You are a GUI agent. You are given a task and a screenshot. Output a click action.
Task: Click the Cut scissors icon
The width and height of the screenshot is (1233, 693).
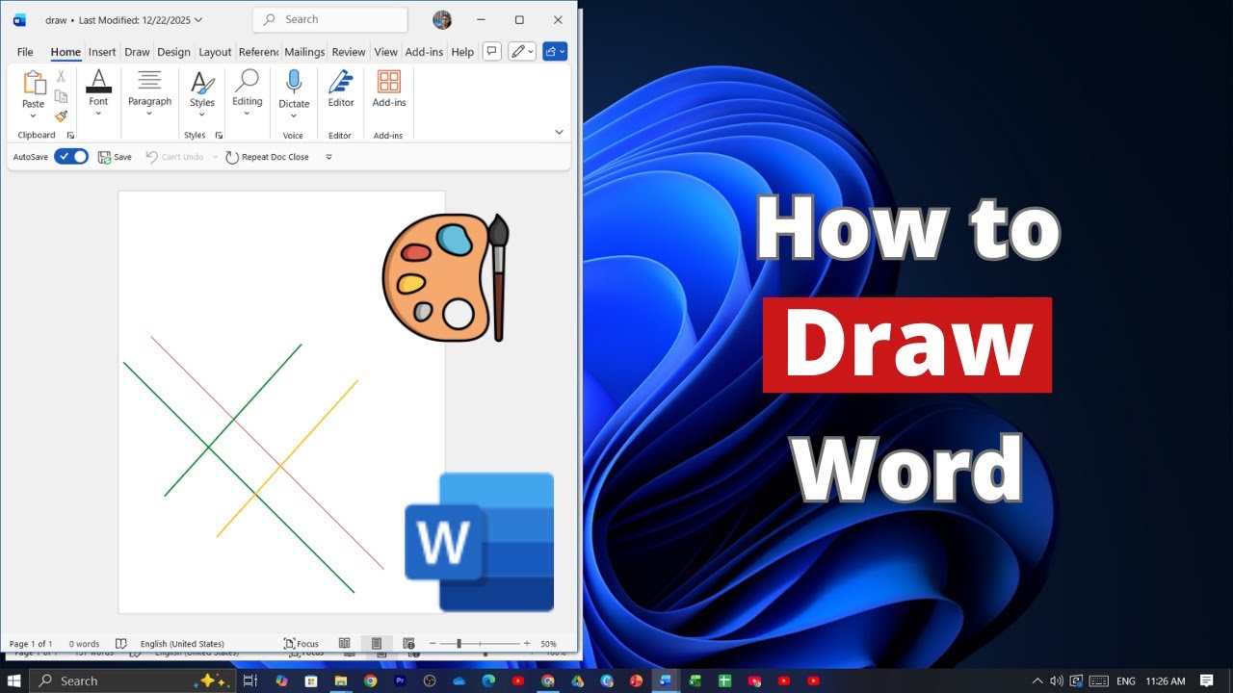pyautogui.click(x=61, y=76)
